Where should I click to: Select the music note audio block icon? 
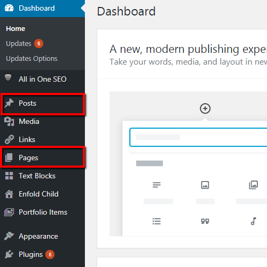click(x=253, y=221)
